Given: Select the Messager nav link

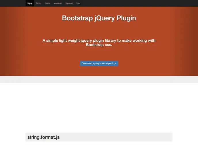Looking at the screenshot, I should point(58,3).
